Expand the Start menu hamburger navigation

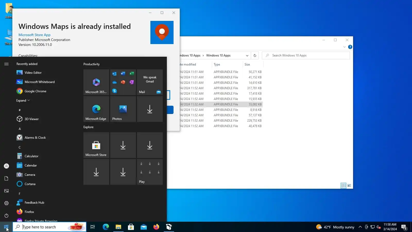click(x=6, y=64)
